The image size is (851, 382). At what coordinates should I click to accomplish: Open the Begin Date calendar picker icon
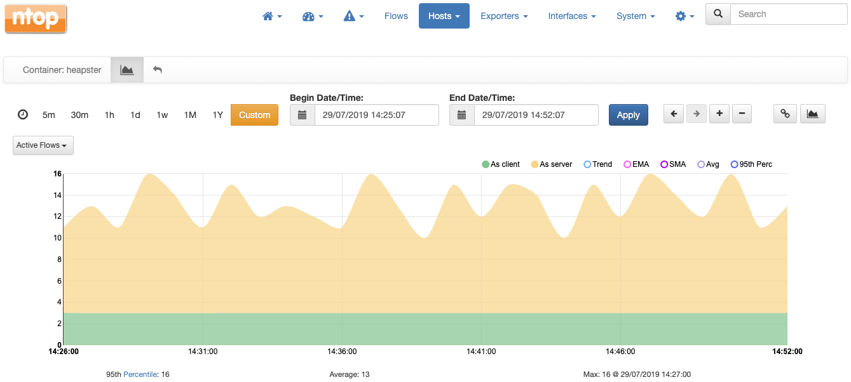[x=303, y=115]
